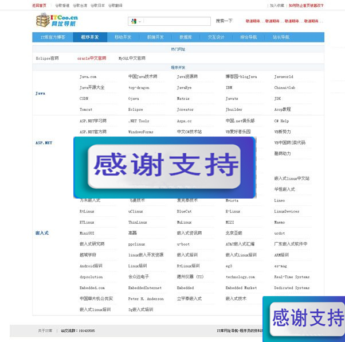This screenshot has height=342, width=345.
Task: Open the BlueCat link
Action: pyautogui.click(x=184, y=211)
